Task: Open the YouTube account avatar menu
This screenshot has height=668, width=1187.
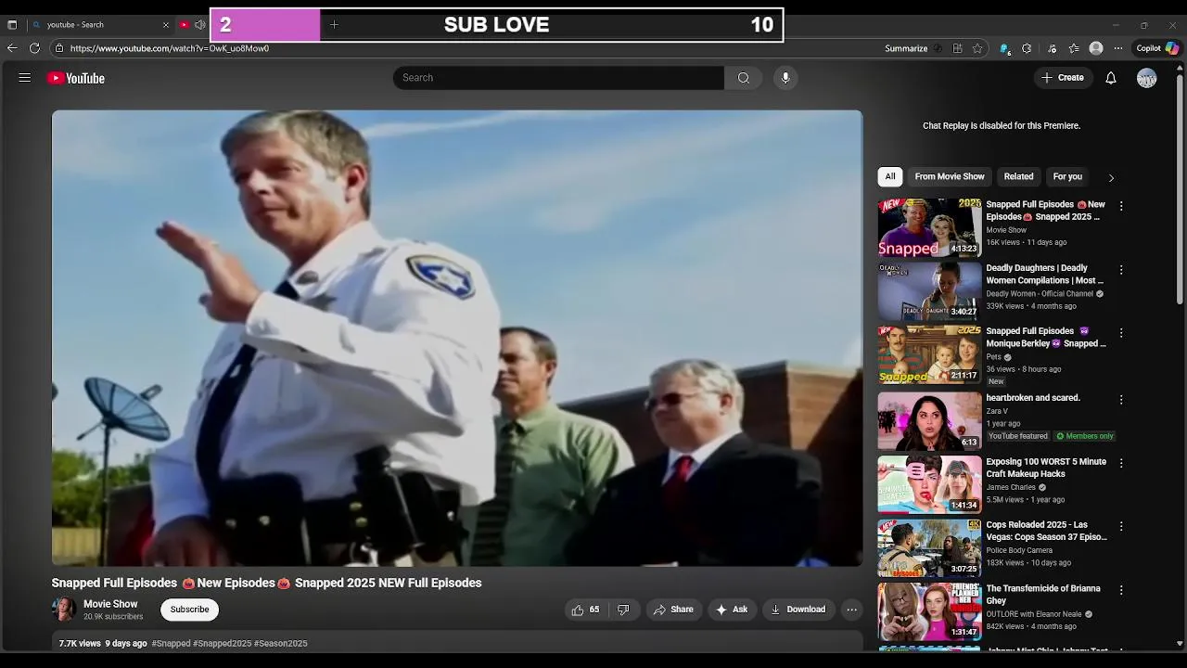Action: (1147, 78)
